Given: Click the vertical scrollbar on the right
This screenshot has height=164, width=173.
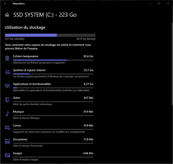Looking at the screenshot, I should [172, 64].
